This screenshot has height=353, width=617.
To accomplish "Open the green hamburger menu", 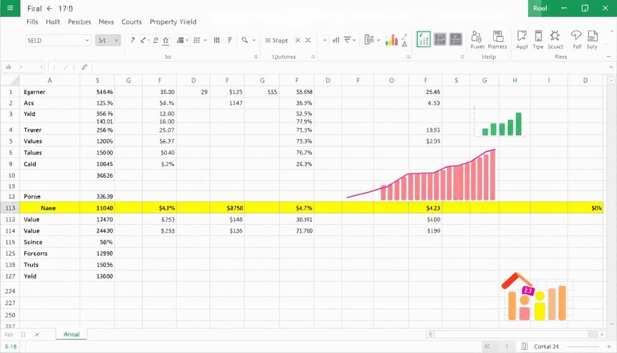I will (11, 8).
